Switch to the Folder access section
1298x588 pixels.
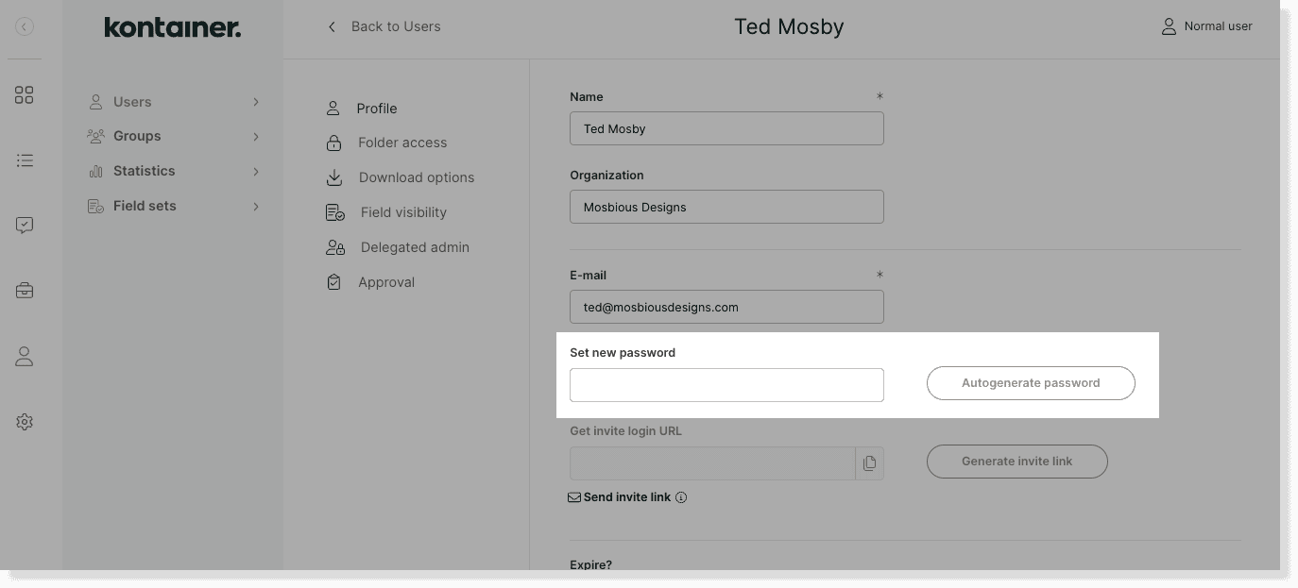pyautogui.click(x=401, y=143)
